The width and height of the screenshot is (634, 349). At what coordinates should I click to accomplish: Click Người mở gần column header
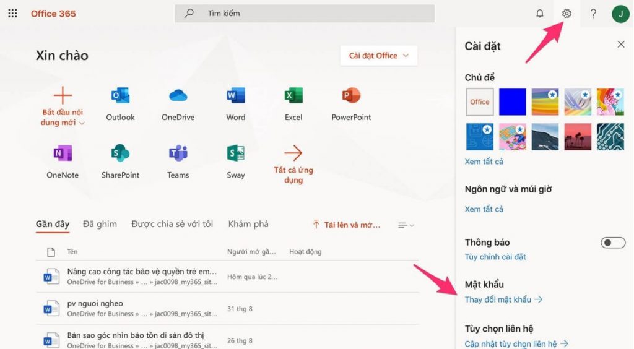[251, 252]
